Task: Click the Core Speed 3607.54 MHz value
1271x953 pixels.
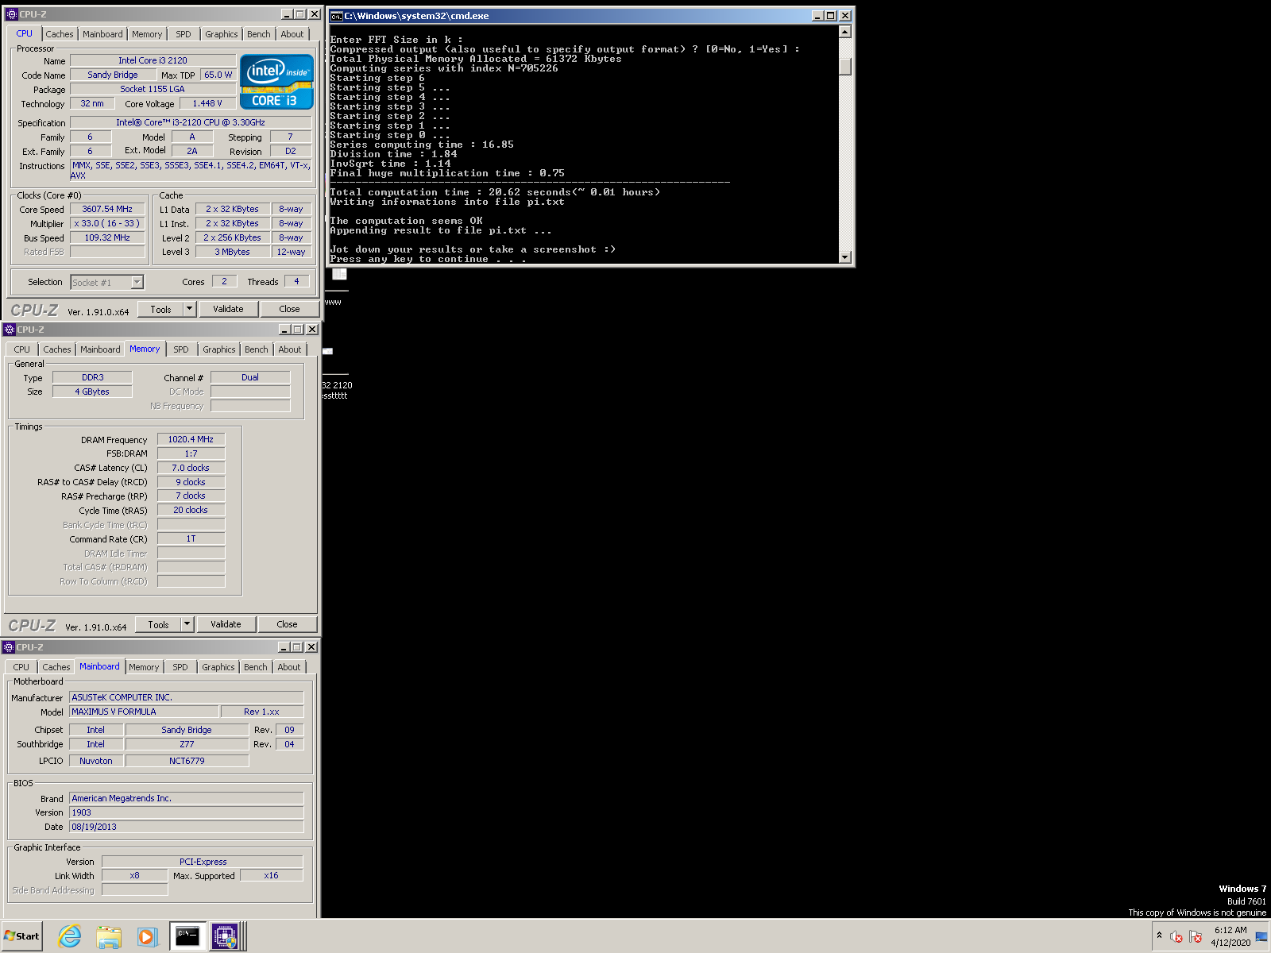Action: (x=107, y=209)
